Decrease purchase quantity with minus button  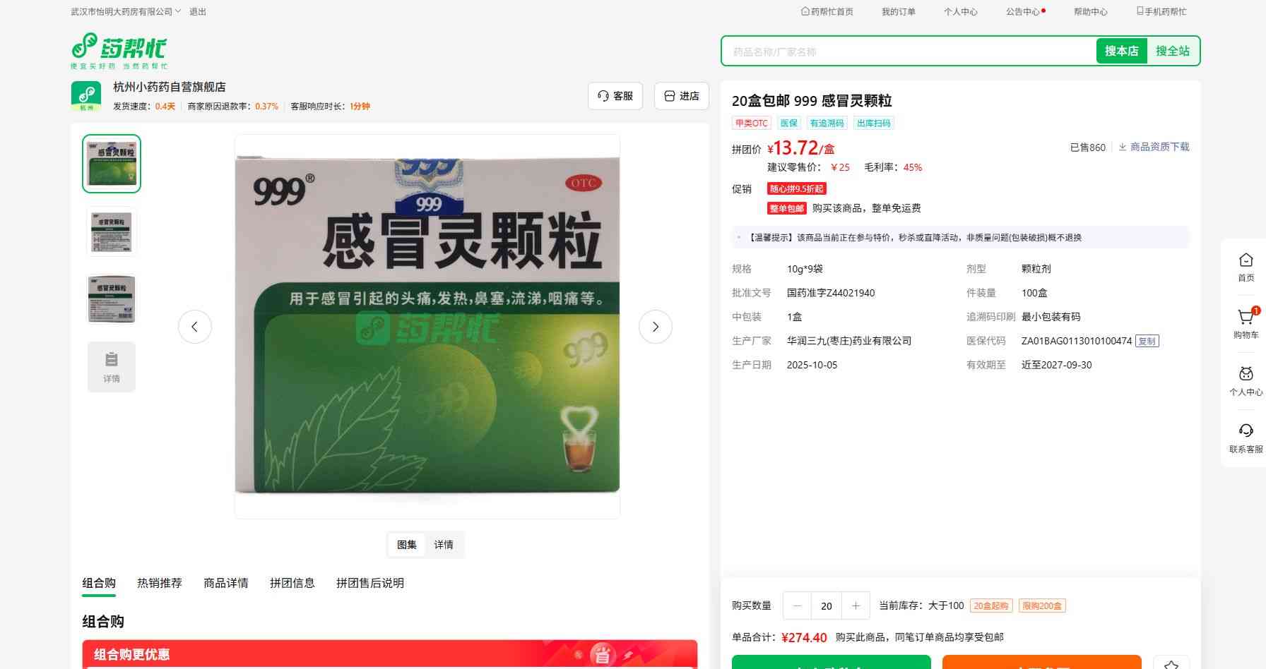798,605
